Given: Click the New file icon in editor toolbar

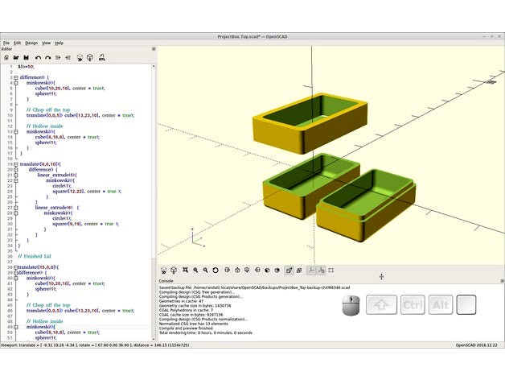Looking at the screenshot, I should pyautogui.click(x=6, y=58).
